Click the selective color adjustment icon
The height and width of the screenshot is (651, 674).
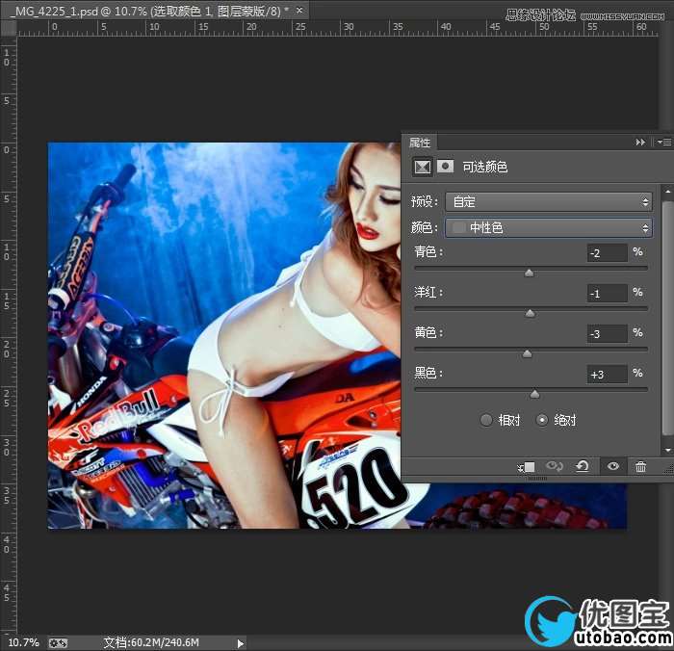[x=422, y=167]
